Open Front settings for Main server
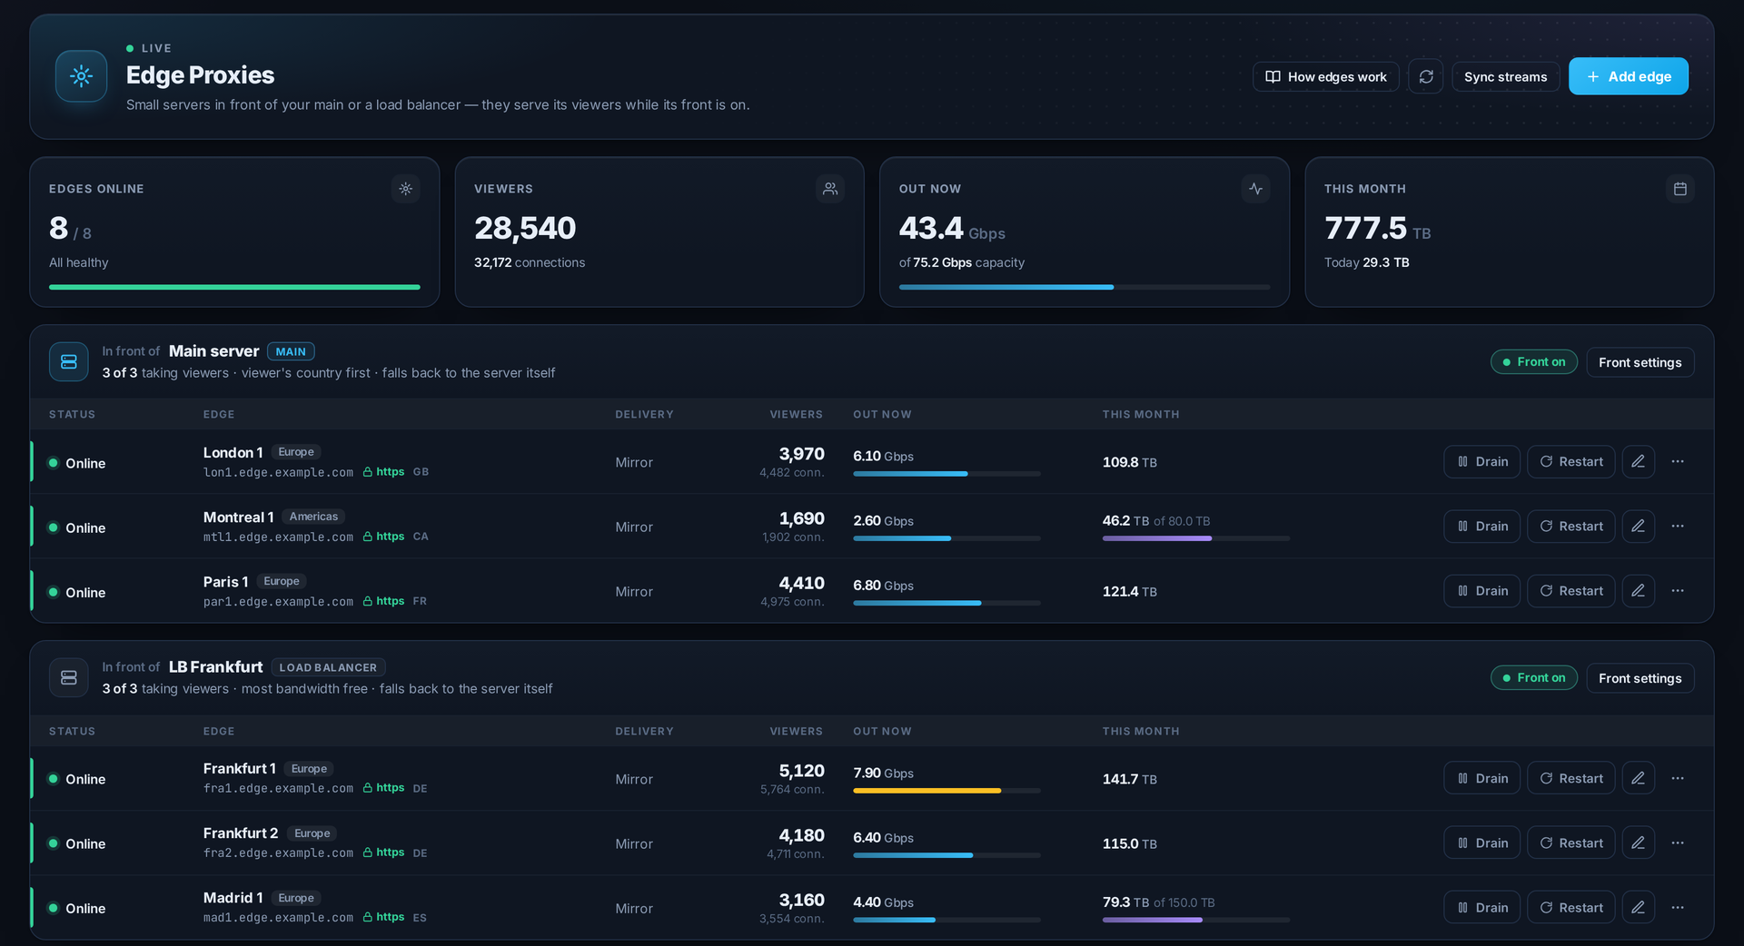 click(1640, 362)
